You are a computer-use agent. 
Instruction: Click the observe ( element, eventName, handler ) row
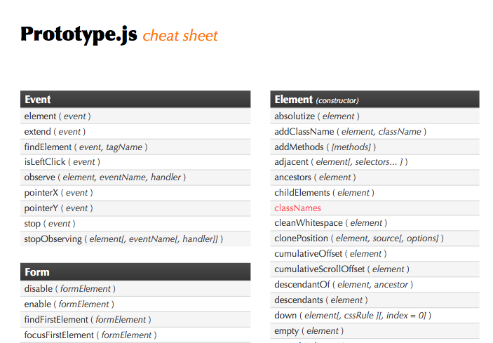(135, 177)
